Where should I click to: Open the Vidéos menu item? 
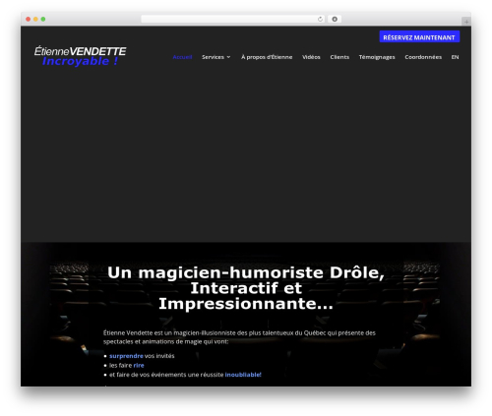[x=311, y=57]
